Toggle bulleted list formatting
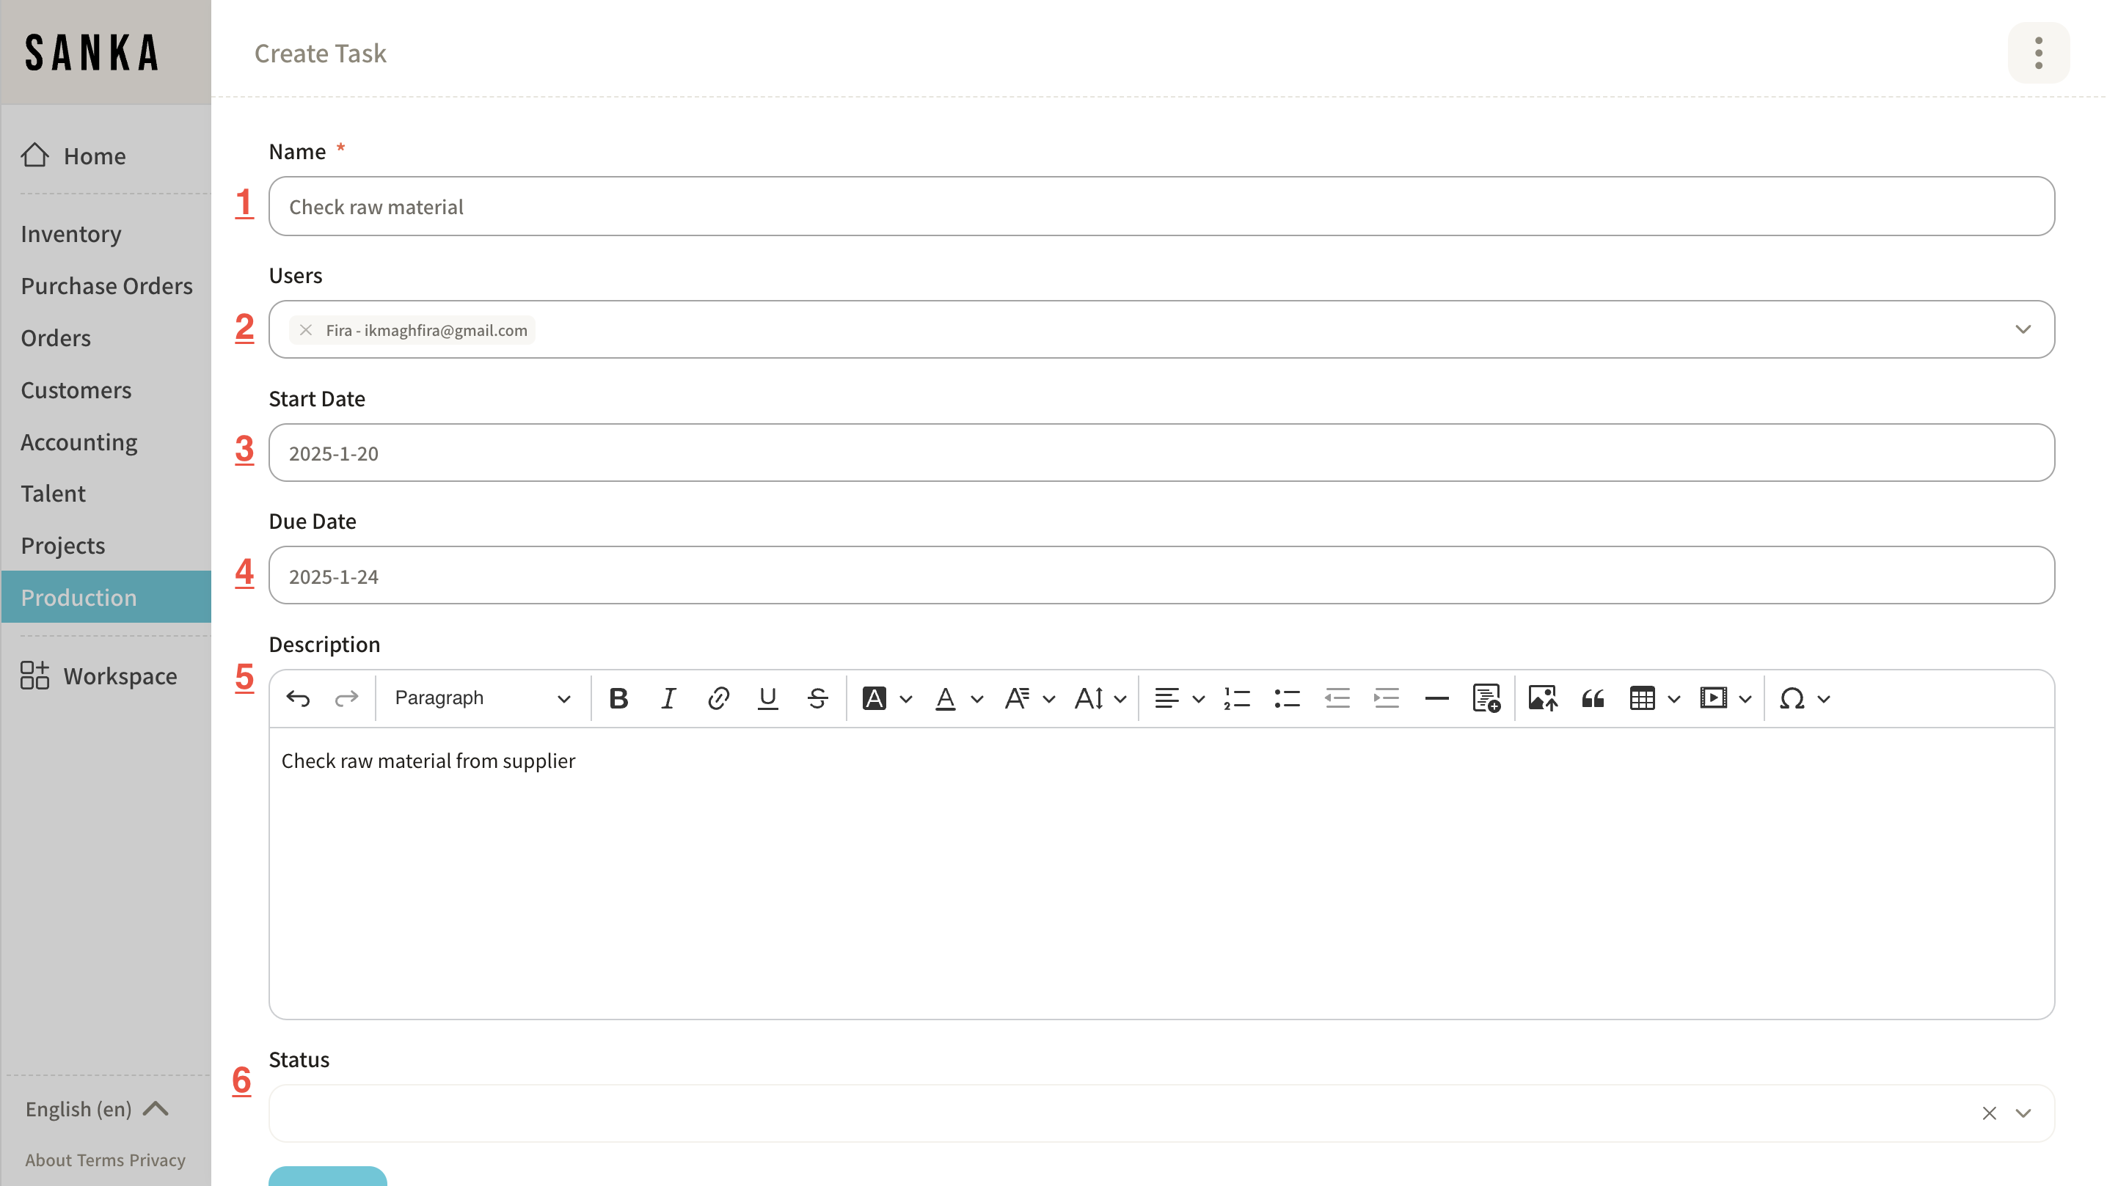 coord(1287,698)
